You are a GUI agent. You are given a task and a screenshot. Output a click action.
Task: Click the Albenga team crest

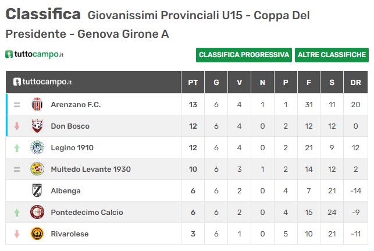37,190
